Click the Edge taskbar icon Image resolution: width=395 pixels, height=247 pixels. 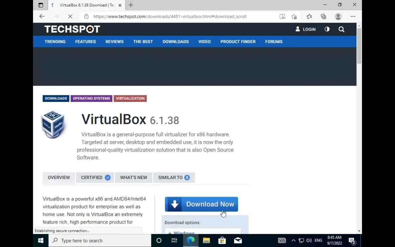coord(190,241)
